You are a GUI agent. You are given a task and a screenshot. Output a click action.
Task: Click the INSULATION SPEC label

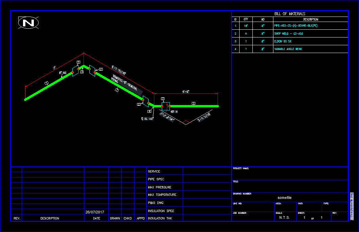(161, 211)
